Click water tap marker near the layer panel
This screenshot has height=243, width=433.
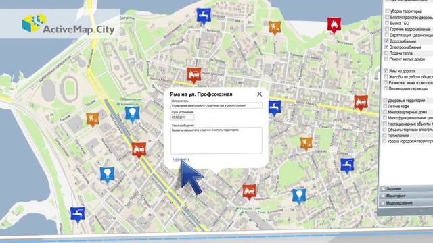[347, 165]
